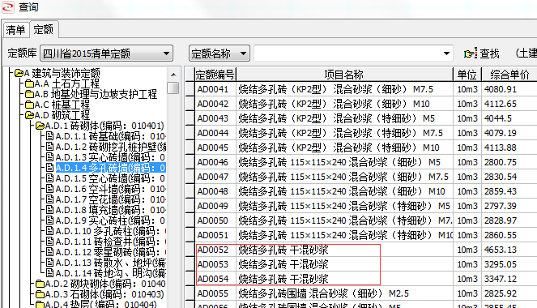Click the folder icon of A.C 桩基工程

pos(29,105)
